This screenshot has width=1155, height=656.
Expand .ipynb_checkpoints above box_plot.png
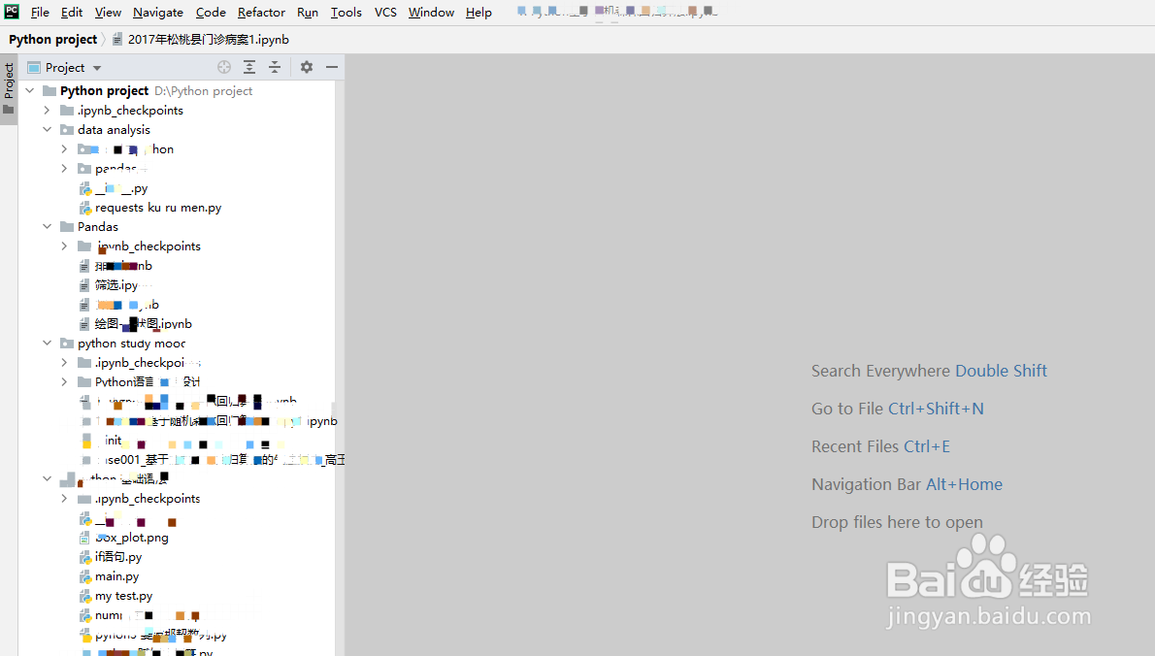click(64, 499)
